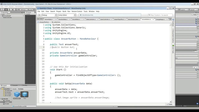
Task: Close the GameController.cs tab
Action: (x=112, y=19)
